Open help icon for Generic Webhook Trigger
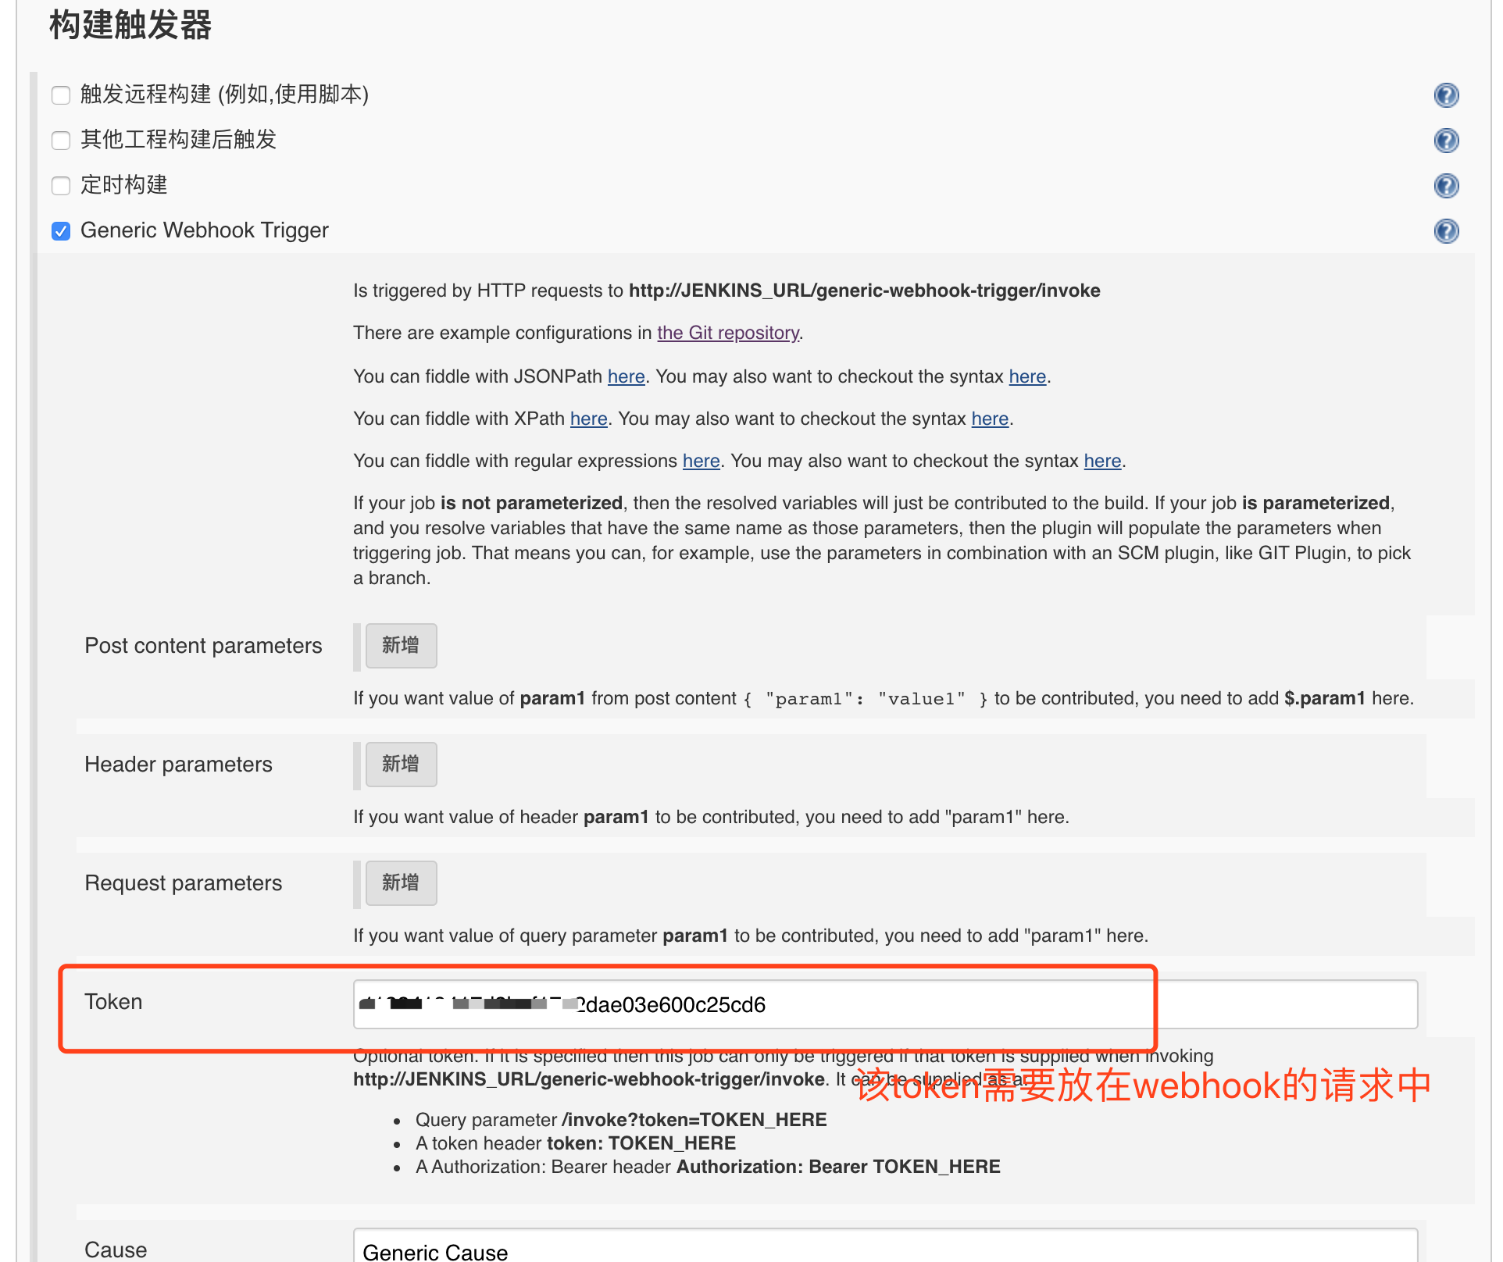Image resolution: width=1503 pixels, height=1262 pixels. [1446, 231]
